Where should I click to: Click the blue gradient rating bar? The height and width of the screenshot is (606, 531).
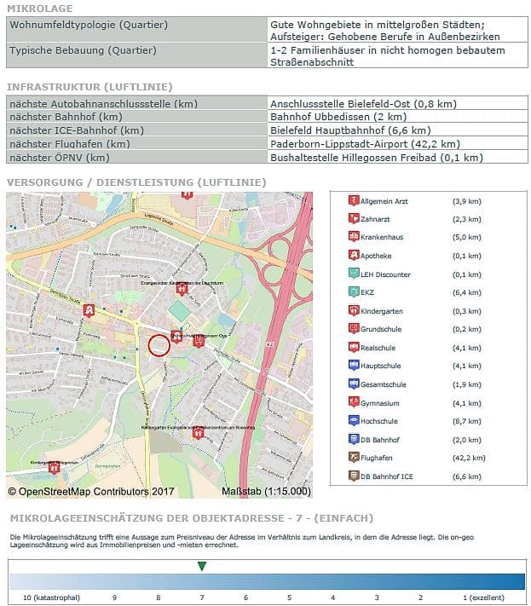click(267, 581)
